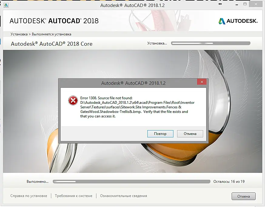Click the Установка component progress bar
Image resolution: width=265 pixels, height=207 pixels.
point(211,43)
